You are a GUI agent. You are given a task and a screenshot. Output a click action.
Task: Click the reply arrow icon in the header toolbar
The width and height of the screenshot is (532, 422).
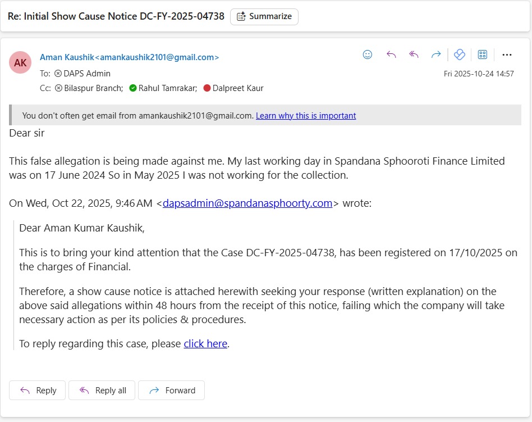(391, 55)
